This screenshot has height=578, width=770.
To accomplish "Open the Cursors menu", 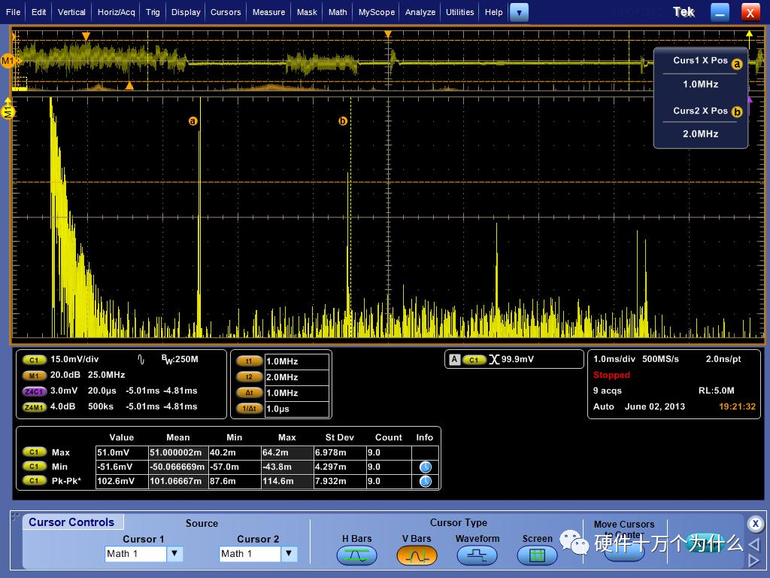I will tap(226, 12).
